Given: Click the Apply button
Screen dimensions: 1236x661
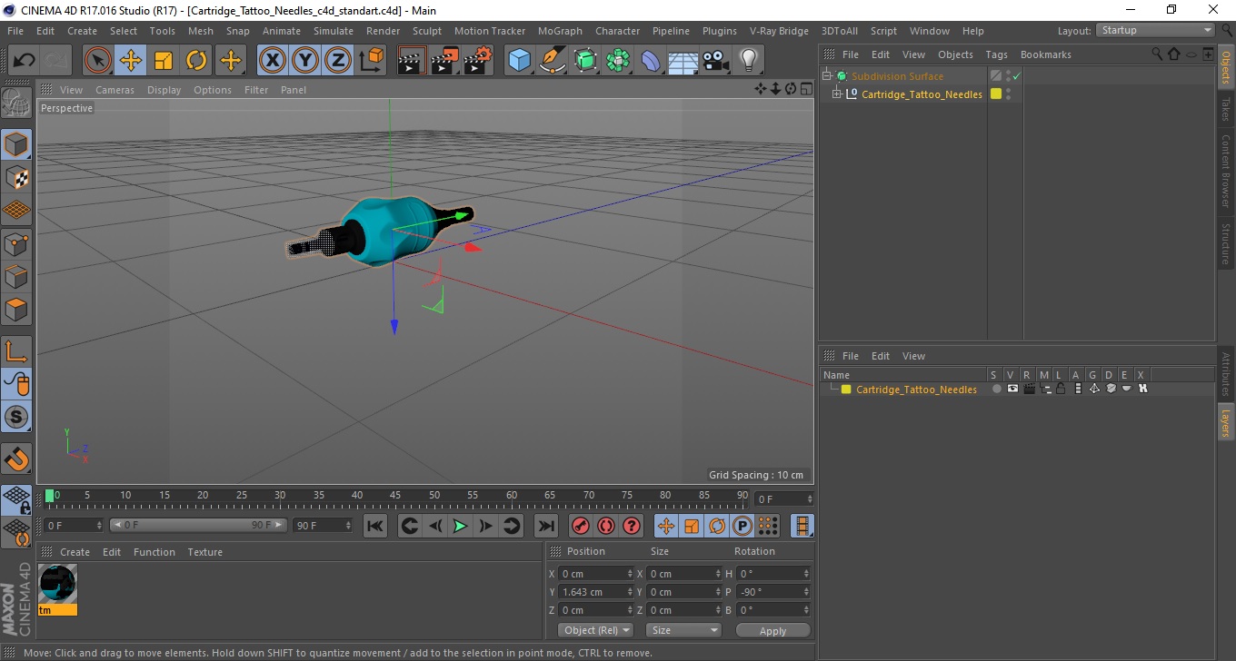Looking at the screenshot, I should [x=772, y=630].
